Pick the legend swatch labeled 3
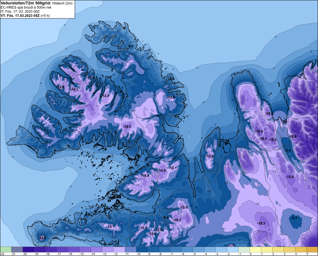 click(x=290, y=250)
